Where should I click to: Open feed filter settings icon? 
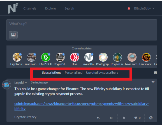[155, 73]
